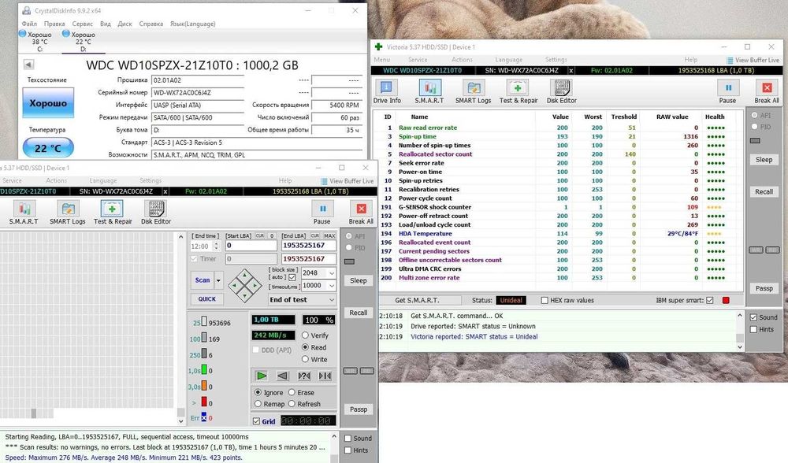Select the Refresh radio button
This screenshot has height=463, width=788.
coord(292,404)
